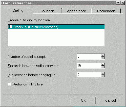
Task: Increase idle seconds before hanging up
Action: click(103, 74)
